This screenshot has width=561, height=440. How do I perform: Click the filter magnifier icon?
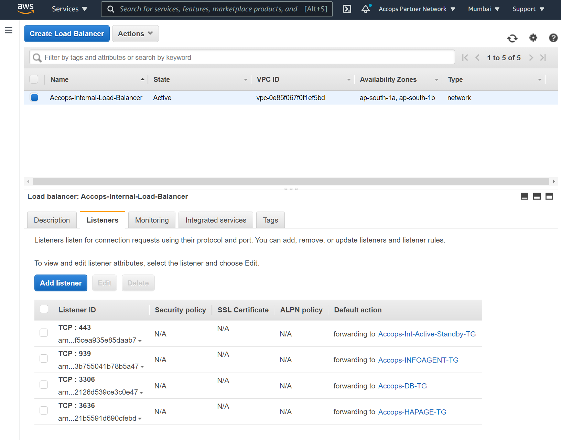click(37, 58)
